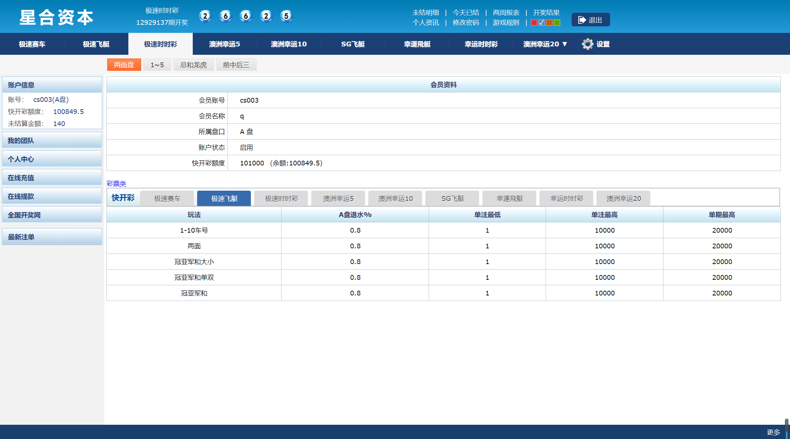Click the second lottery ball showing 6
The height and width of the screenshot is (439, 790).
point(226,16)
